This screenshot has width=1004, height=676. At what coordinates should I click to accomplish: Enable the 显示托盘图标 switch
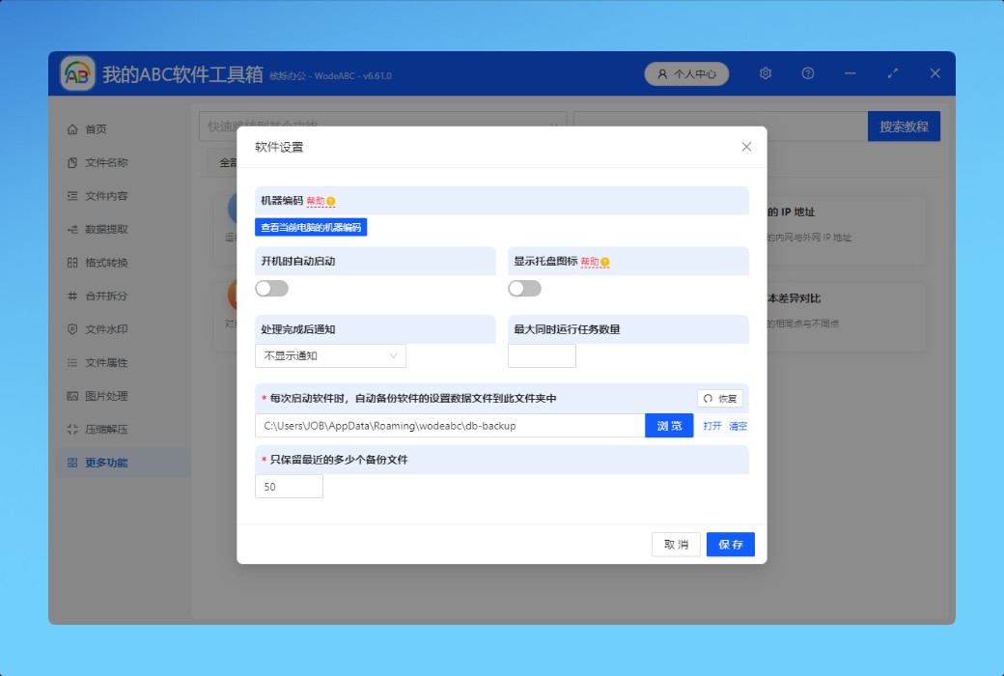pyautogui.click(x=525, y=289)
